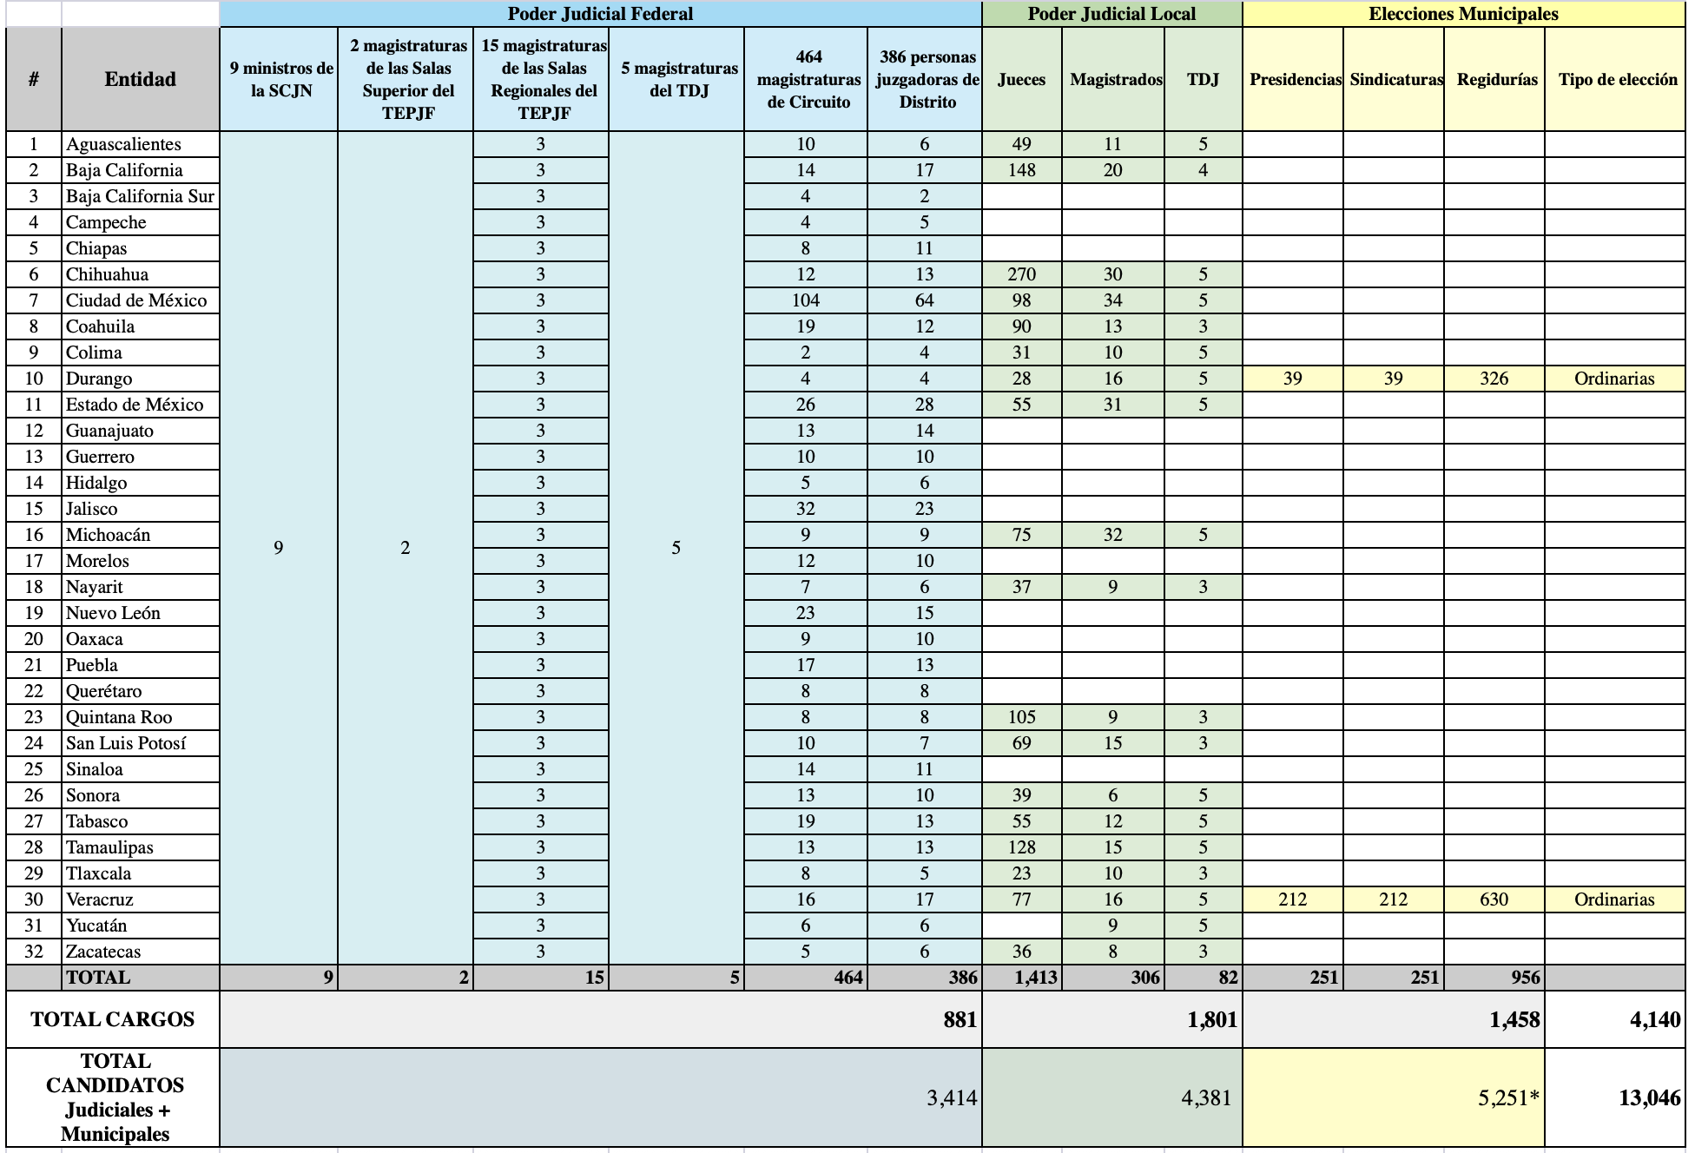Click the Elecciones Municipales header cell

click(x=1463, y=14)
